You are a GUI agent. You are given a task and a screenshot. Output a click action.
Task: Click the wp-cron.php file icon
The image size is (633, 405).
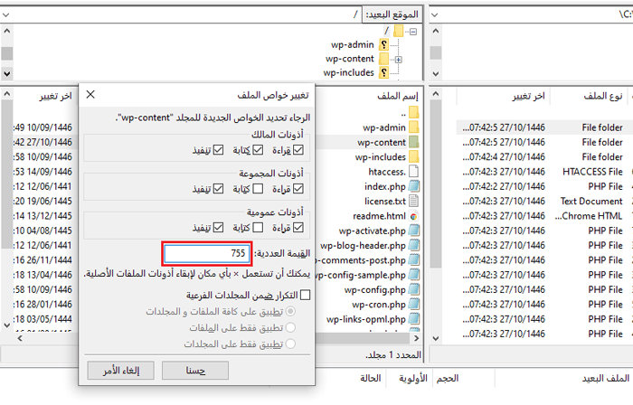pos(414,304)
